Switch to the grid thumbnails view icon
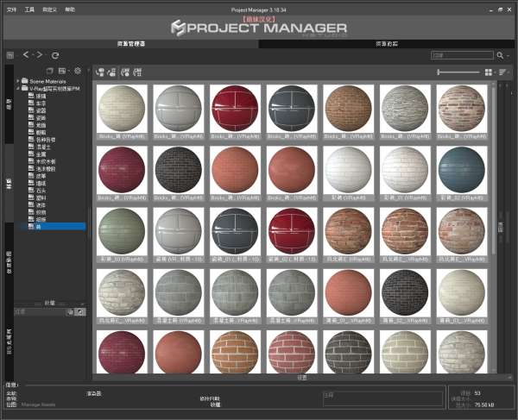 (x=488, y=72)
